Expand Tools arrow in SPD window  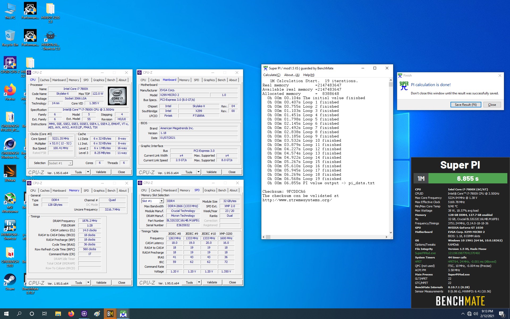pos(199,282)
